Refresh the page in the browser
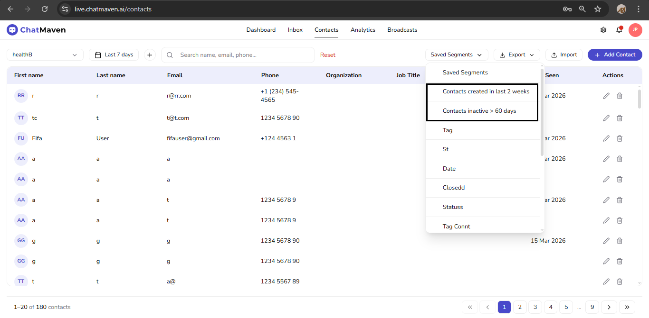Screen dimensions: 649x318 [x=45, y=9]
